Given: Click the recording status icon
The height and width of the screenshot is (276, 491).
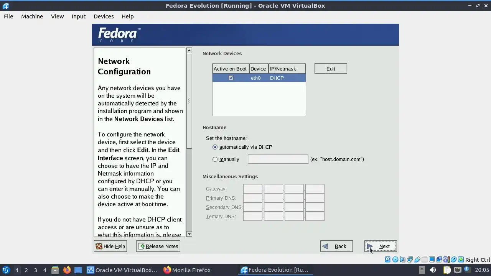Looking at the screenshot, I should coord(439,260).
